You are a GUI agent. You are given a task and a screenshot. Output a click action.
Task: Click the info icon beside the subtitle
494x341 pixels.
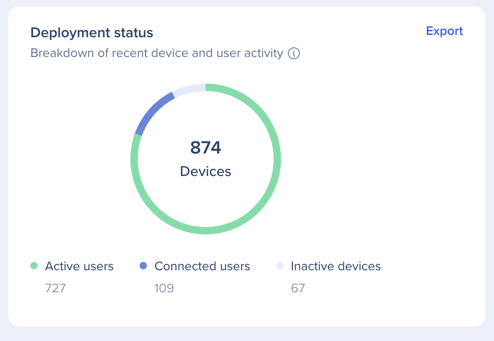coord(294,54)
